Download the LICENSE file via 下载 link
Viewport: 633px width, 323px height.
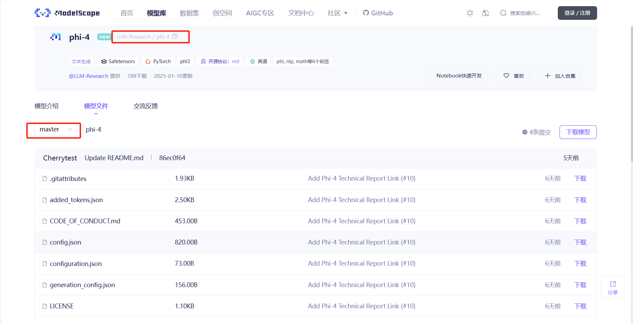[x=580, y=306]
